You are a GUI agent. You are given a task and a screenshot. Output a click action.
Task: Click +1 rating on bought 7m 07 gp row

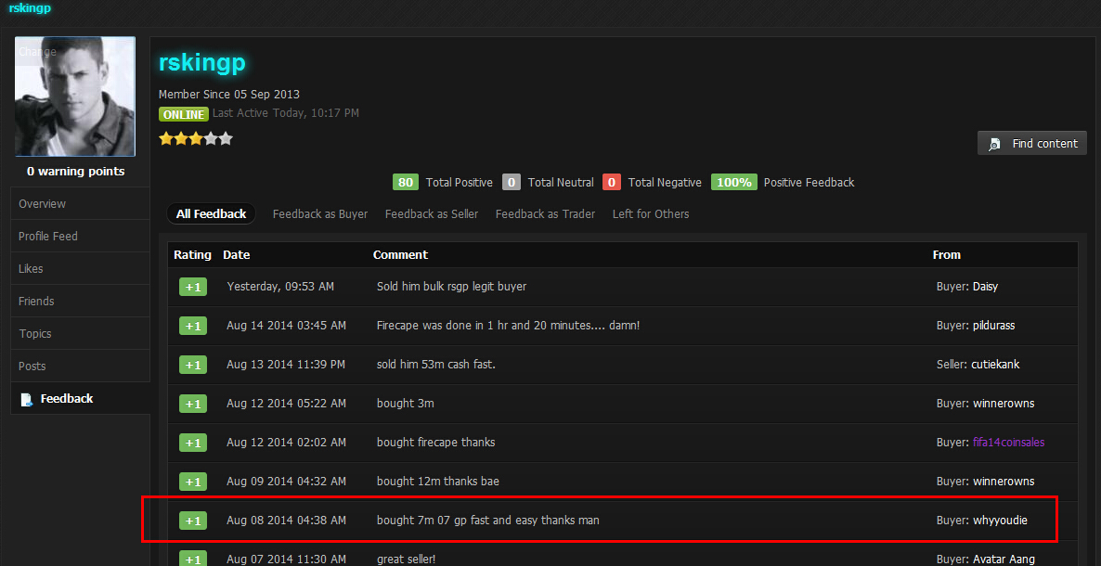[193, 521]
